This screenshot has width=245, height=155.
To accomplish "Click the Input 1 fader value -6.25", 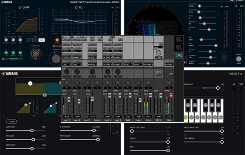I will click(67, 117).
